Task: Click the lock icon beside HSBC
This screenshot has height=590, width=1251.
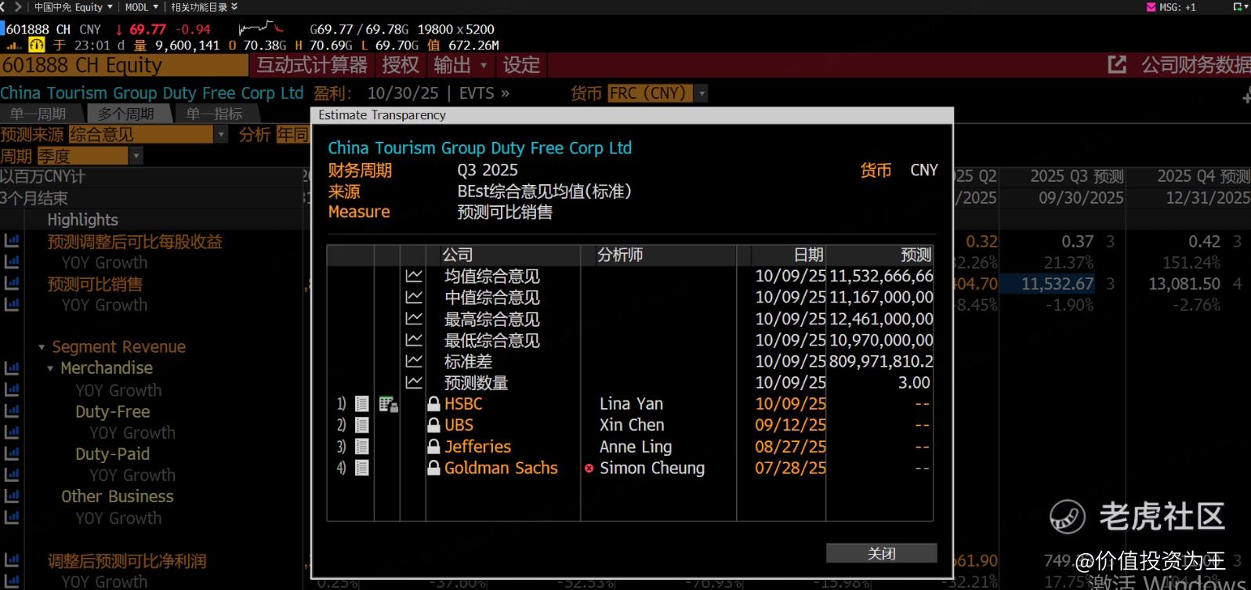Action: 433,404
